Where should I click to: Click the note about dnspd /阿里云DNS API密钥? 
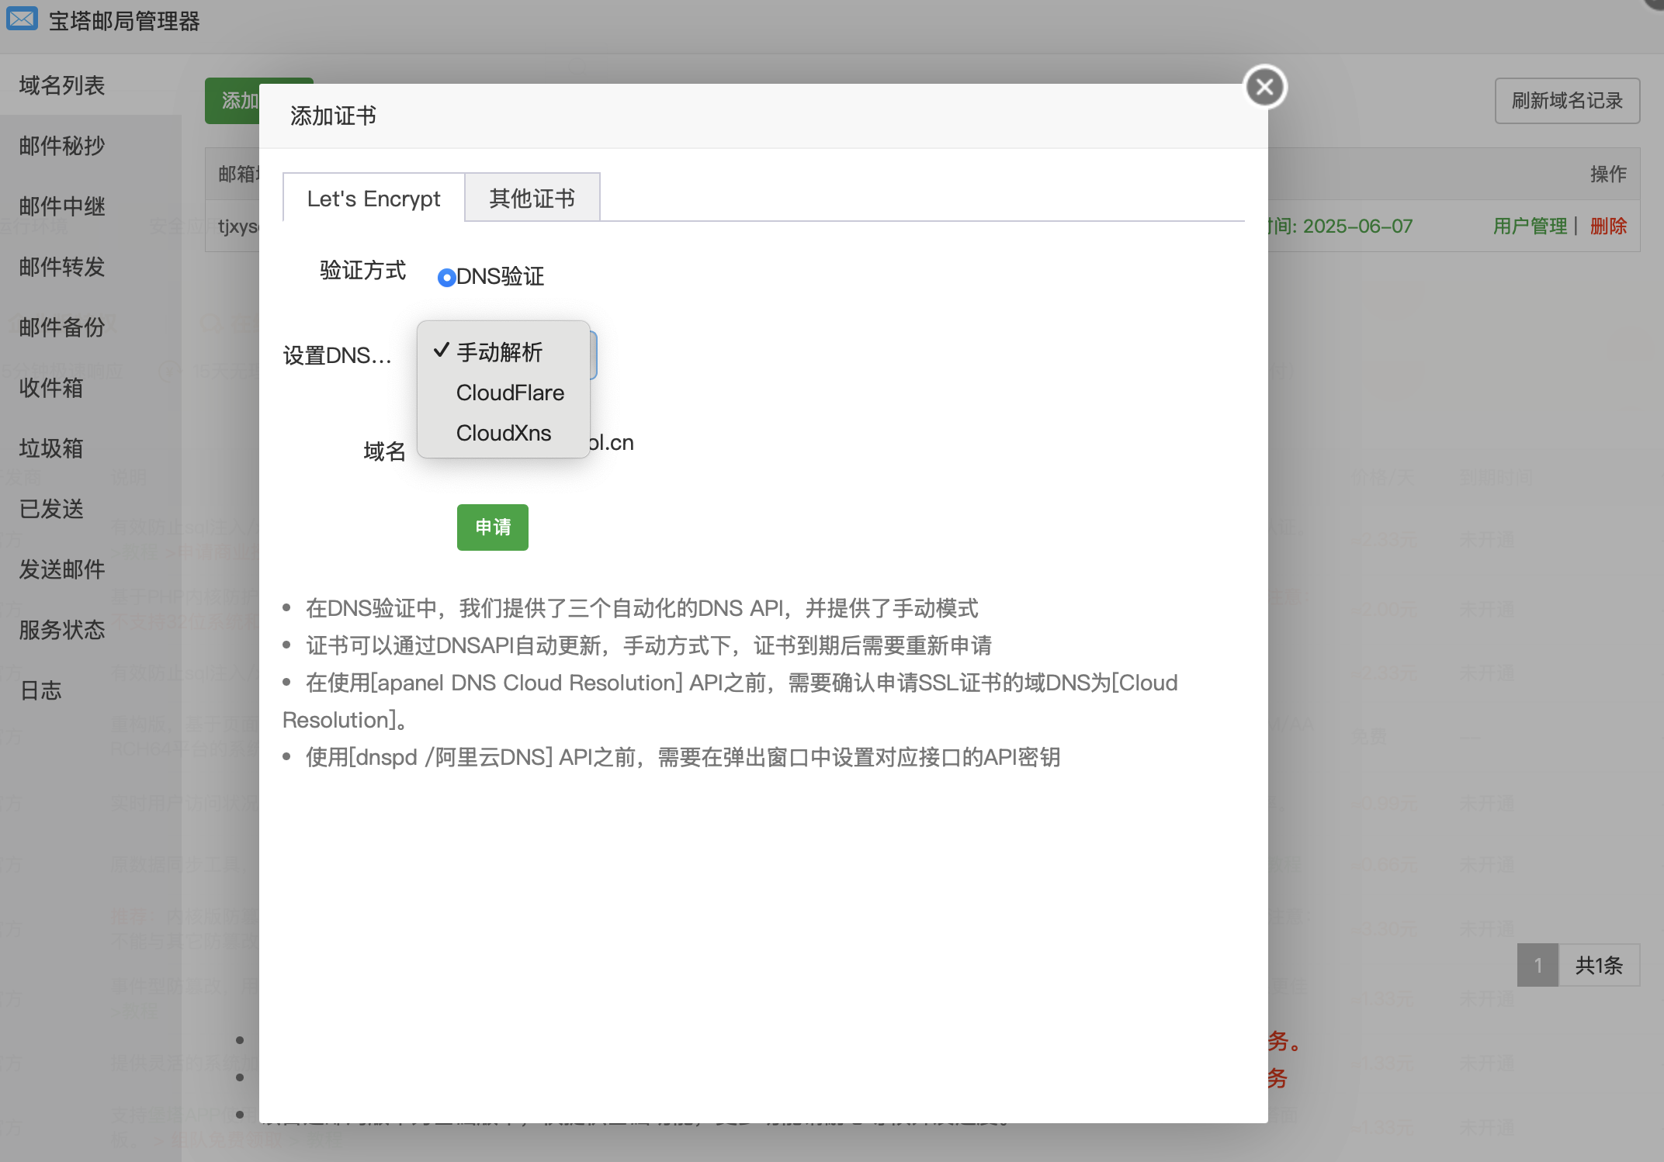click(683, 757)
